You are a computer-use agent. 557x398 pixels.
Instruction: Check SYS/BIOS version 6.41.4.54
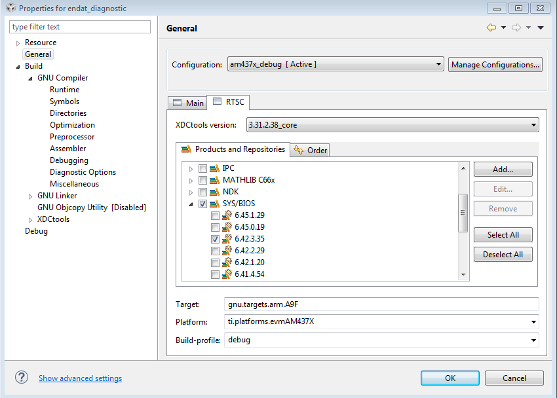tap(215, 274)
